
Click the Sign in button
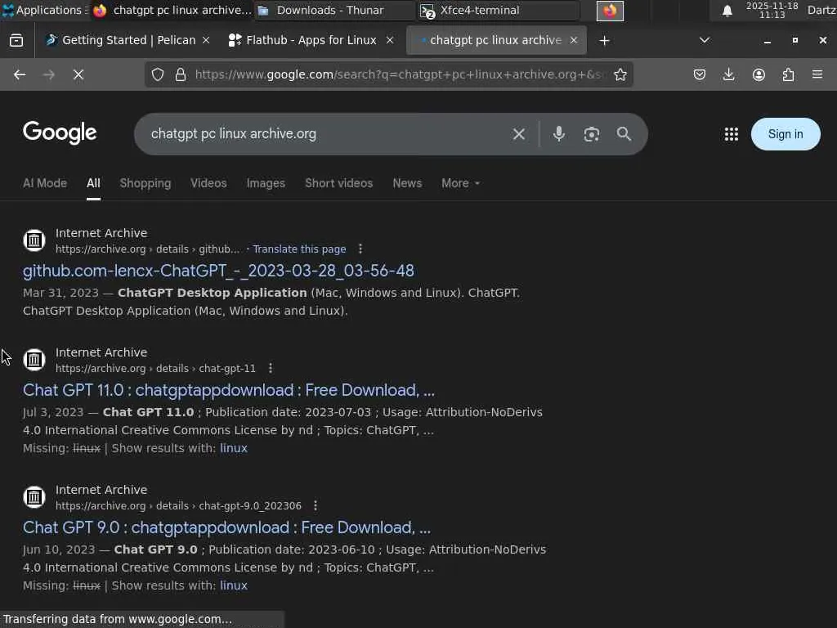click(x=785, y=134)
